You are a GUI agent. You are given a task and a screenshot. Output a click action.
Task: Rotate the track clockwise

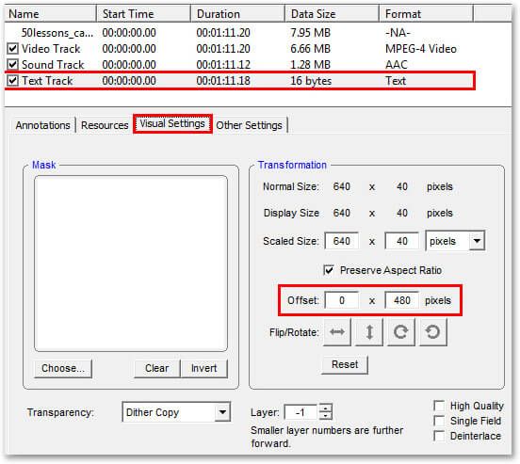point(401,331)
